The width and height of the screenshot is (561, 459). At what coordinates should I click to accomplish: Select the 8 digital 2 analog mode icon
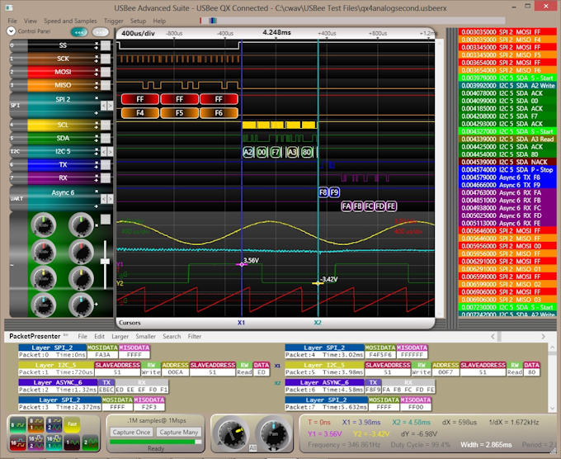coord(54,424)
